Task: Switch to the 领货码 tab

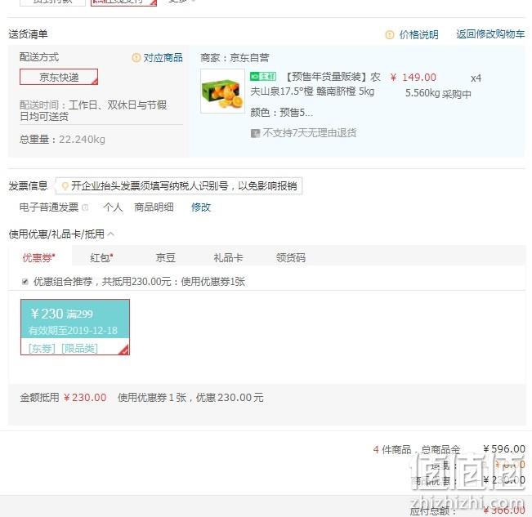Action: coord(291,257)
